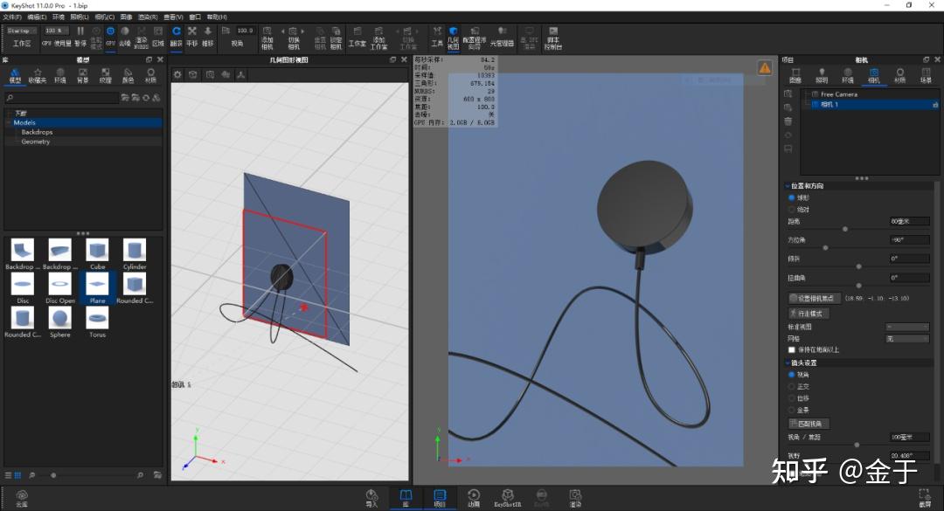Image resolution: width=944 pixels, height=511 pixels.
Task: Open the Standard View (标准视图) dropdown
Action: 907,327
